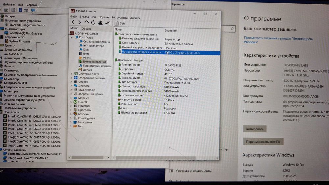Open Системные компоненты in Settings
Viewport: 329px width, 185px height.
[194, 171]
